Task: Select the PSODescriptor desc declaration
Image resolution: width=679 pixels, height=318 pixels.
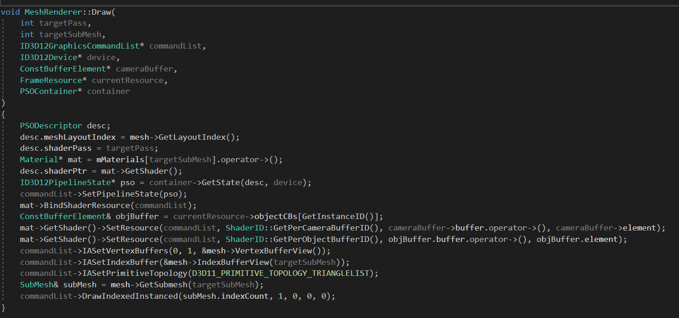Action: click(x=51, y=125)
